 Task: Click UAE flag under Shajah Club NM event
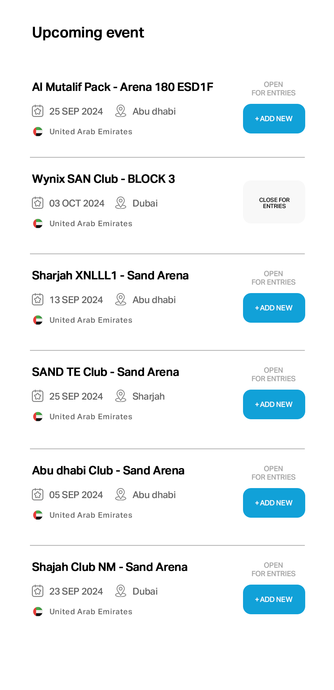[38, 612]
